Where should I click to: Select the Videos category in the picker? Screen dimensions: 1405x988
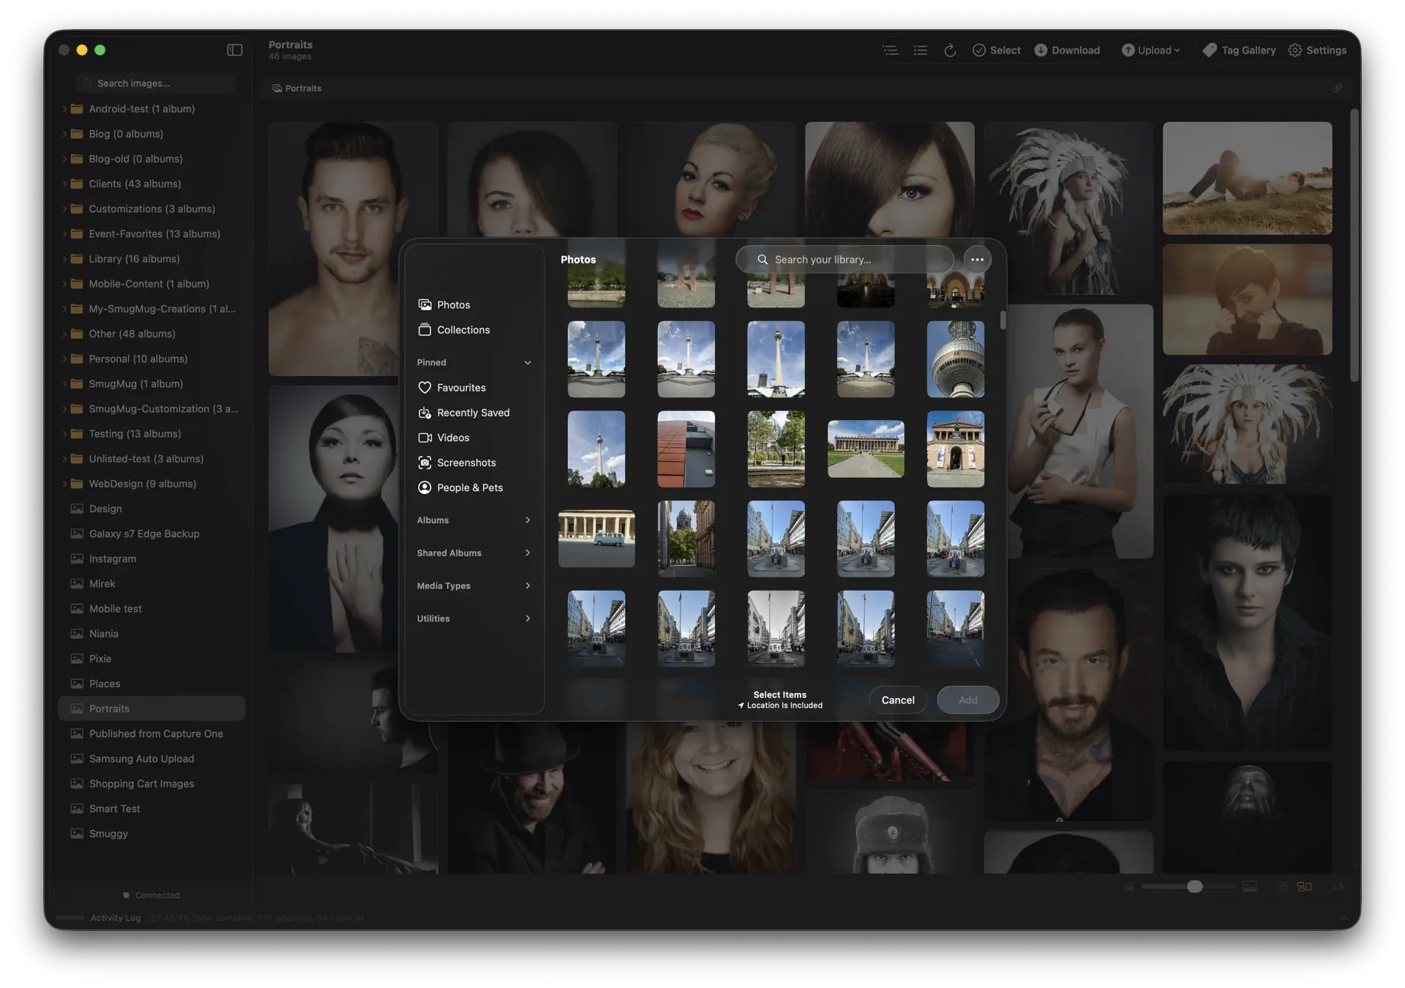point(454,437)
